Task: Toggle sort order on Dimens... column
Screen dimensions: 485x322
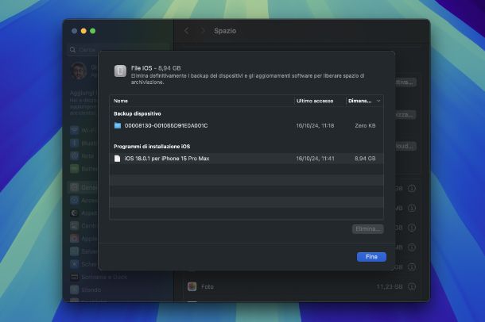Action: pos(364,101)
